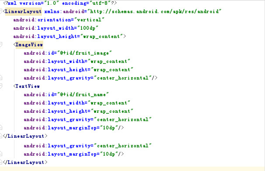Click the "@+id/fruit_image" id value
The image size is (265, 171).
[x=85, y=53]
